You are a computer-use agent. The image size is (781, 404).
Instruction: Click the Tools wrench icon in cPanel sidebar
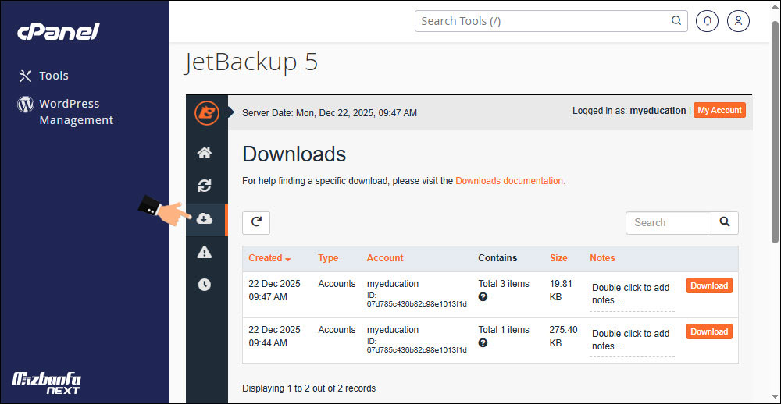(25, 76)
